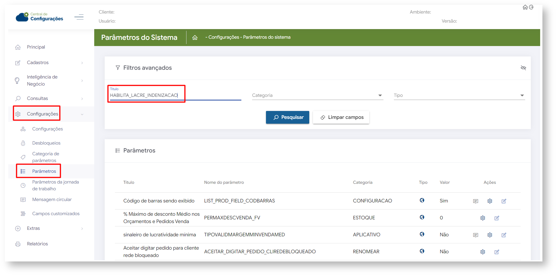Click the logout icon at top right

[x=531, y=7]
